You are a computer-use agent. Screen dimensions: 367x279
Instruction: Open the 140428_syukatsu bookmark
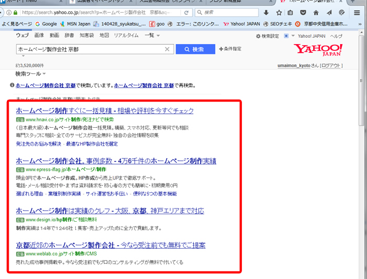(120, 24)
